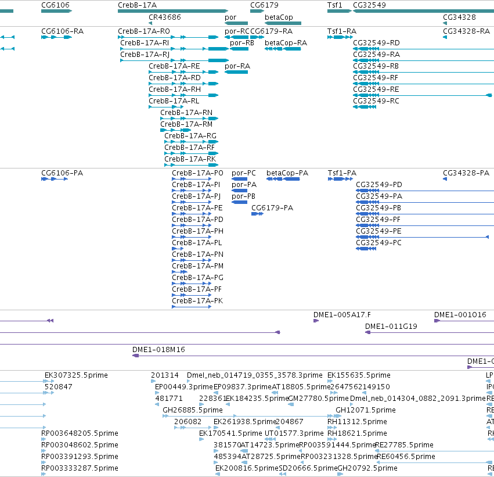Select the por gene feature
The height and width of the screenshot is (477, 494).
(x=236, y=23)
